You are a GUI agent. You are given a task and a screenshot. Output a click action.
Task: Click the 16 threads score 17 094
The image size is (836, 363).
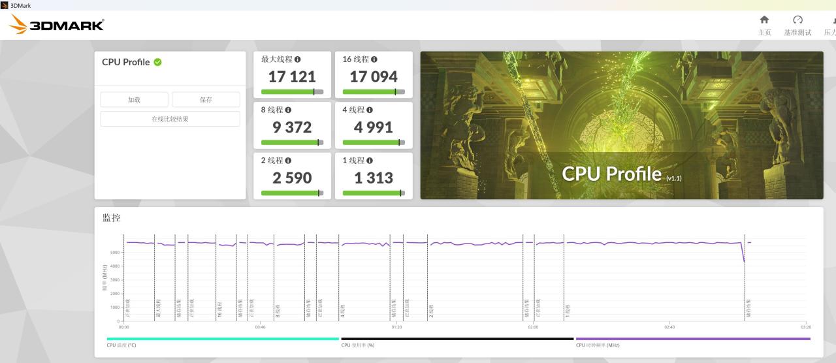click(x=374, y=76)
